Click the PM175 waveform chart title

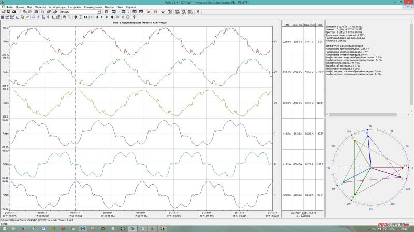pyautogui.click(x=140, y=23)
